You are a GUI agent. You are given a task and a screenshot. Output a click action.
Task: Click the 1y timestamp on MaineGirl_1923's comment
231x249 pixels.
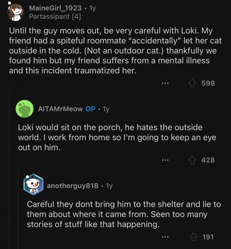[x=92, y=8]
